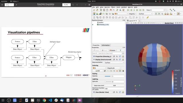Image resolution: width=183 pixels, height=103 pixels.
Task: Click Zoom to data icon
Action: [x=159, y=14]
